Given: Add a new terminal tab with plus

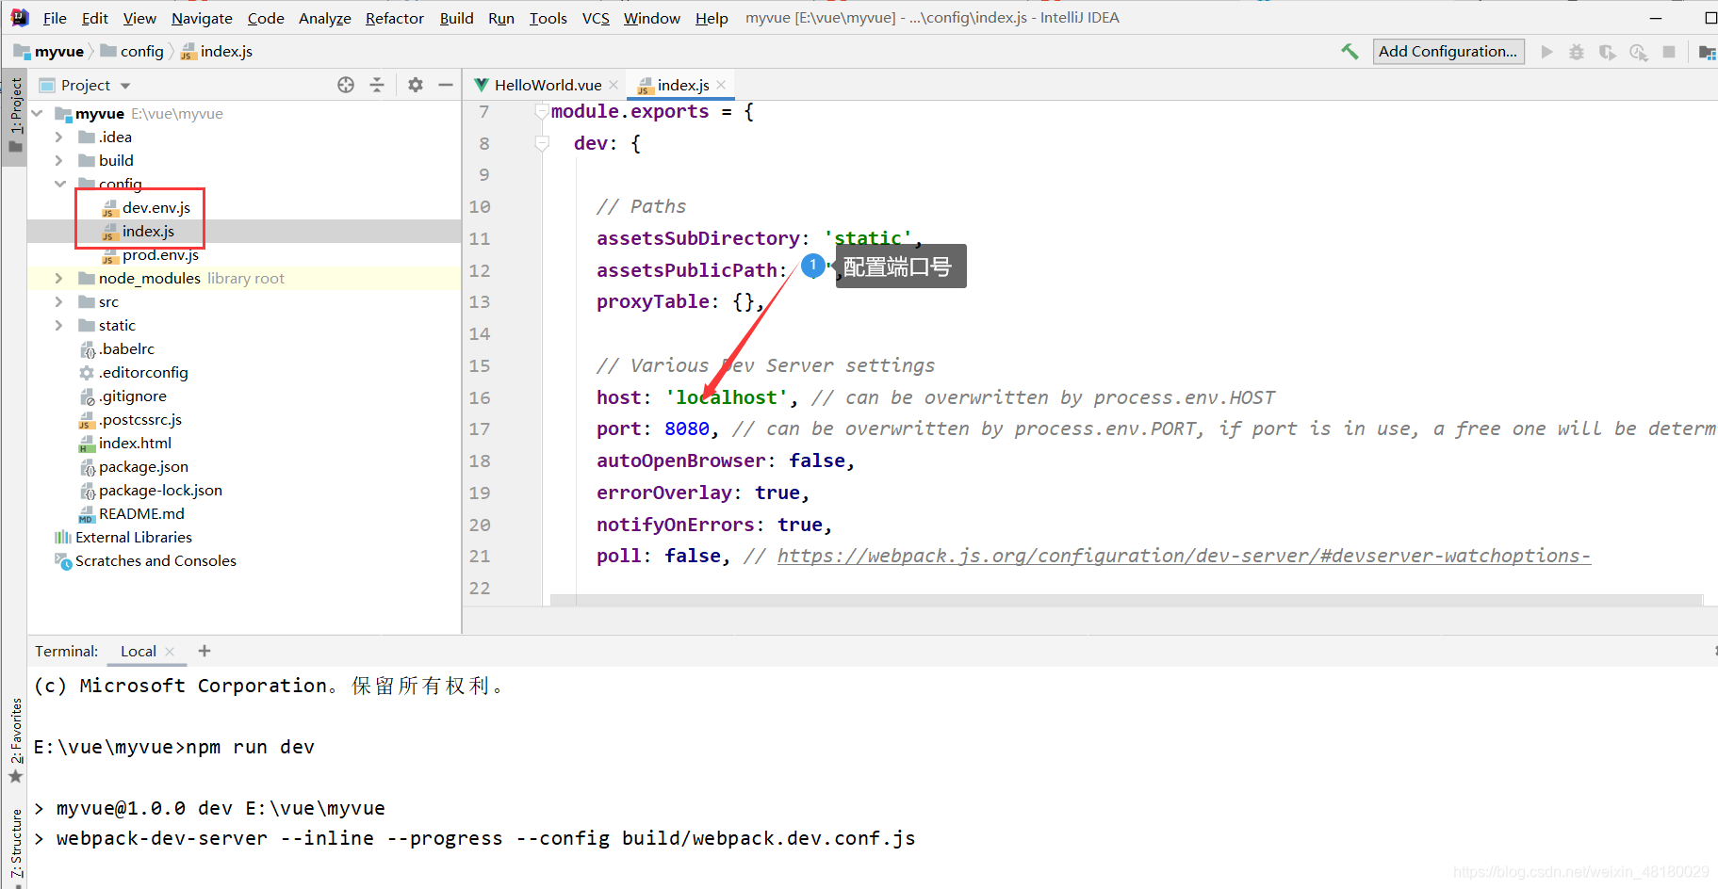Looking at the screenshot, I should point(205,651).
